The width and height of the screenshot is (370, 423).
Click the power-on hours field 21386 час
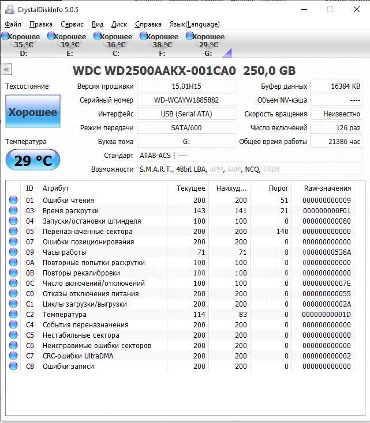pos(337,141)
